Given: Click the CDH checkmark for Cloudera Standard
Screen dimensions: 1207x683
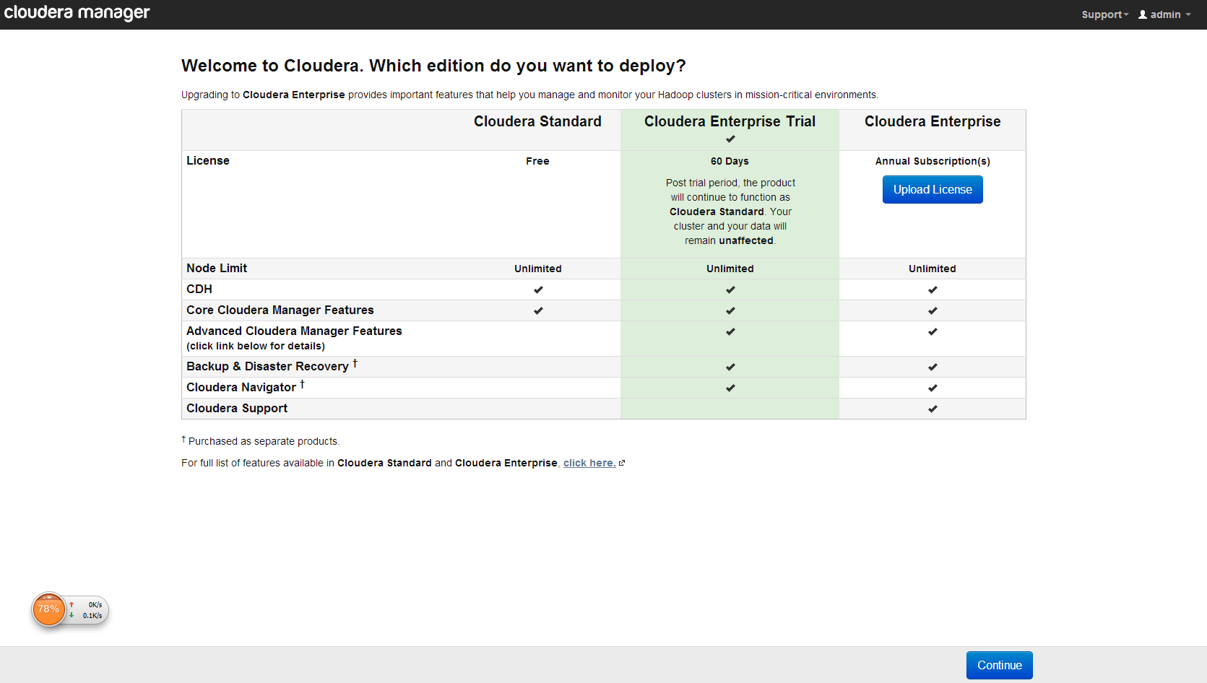Looking at the screenshot, I should coord(538,290).
